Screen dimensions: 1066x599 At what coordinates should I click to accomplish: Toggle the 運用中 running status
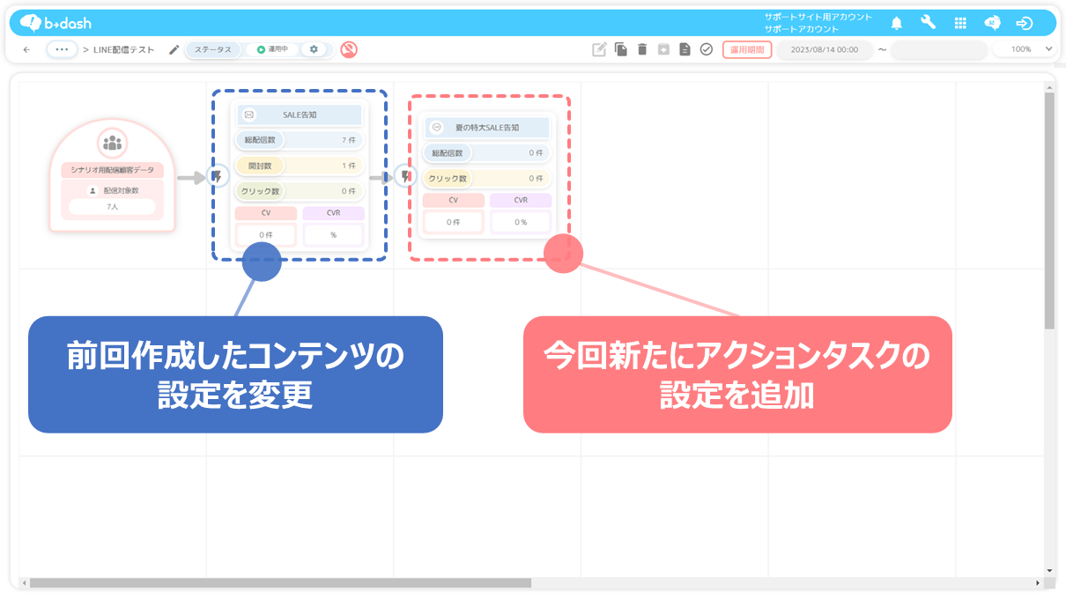[272, 49]
